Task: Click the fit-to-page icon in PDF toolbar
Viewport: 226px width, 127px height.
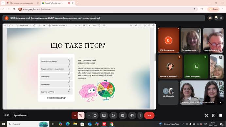Action: tap(84, 25)
